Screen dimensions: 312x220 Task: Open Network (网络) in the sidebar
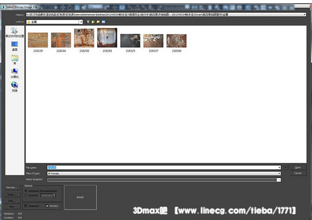14,87
